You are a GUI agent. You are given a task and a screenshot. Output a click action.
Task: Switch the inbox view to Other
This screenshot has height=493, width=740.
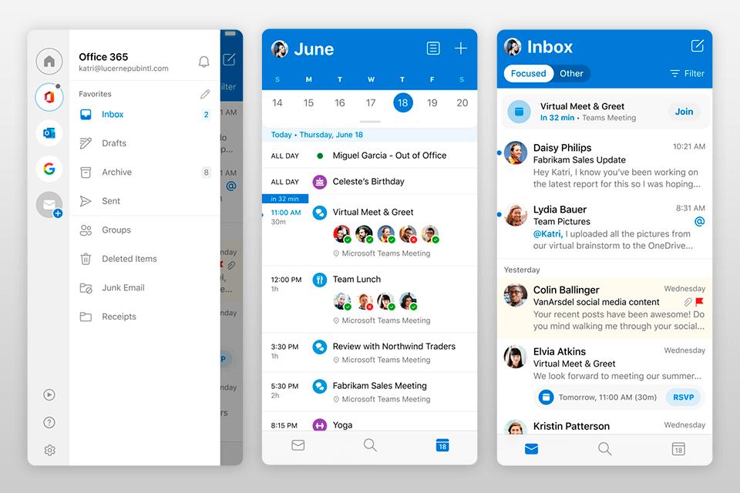pos(571,73)
